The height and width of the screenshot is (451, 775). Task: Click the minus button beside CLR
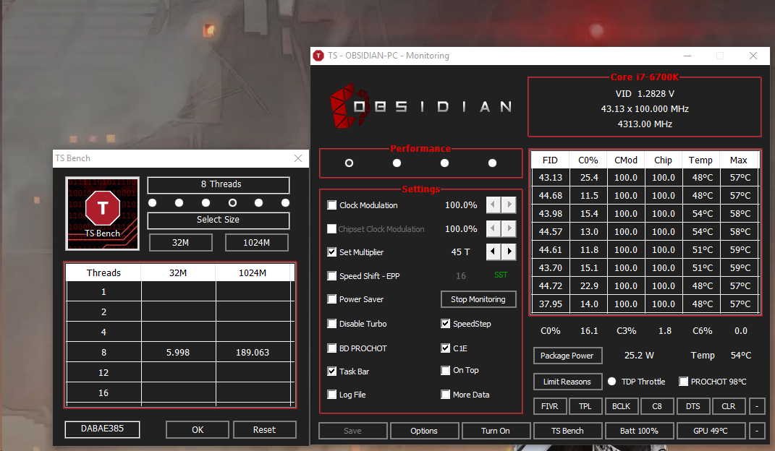(757, 406)
